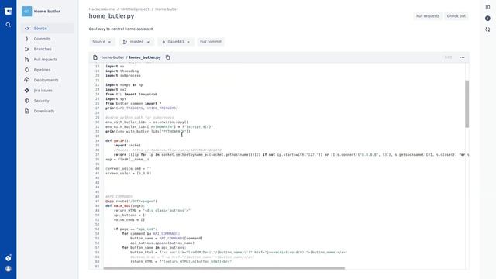Click the Untitled project breadcrumb link

[135, 9]
